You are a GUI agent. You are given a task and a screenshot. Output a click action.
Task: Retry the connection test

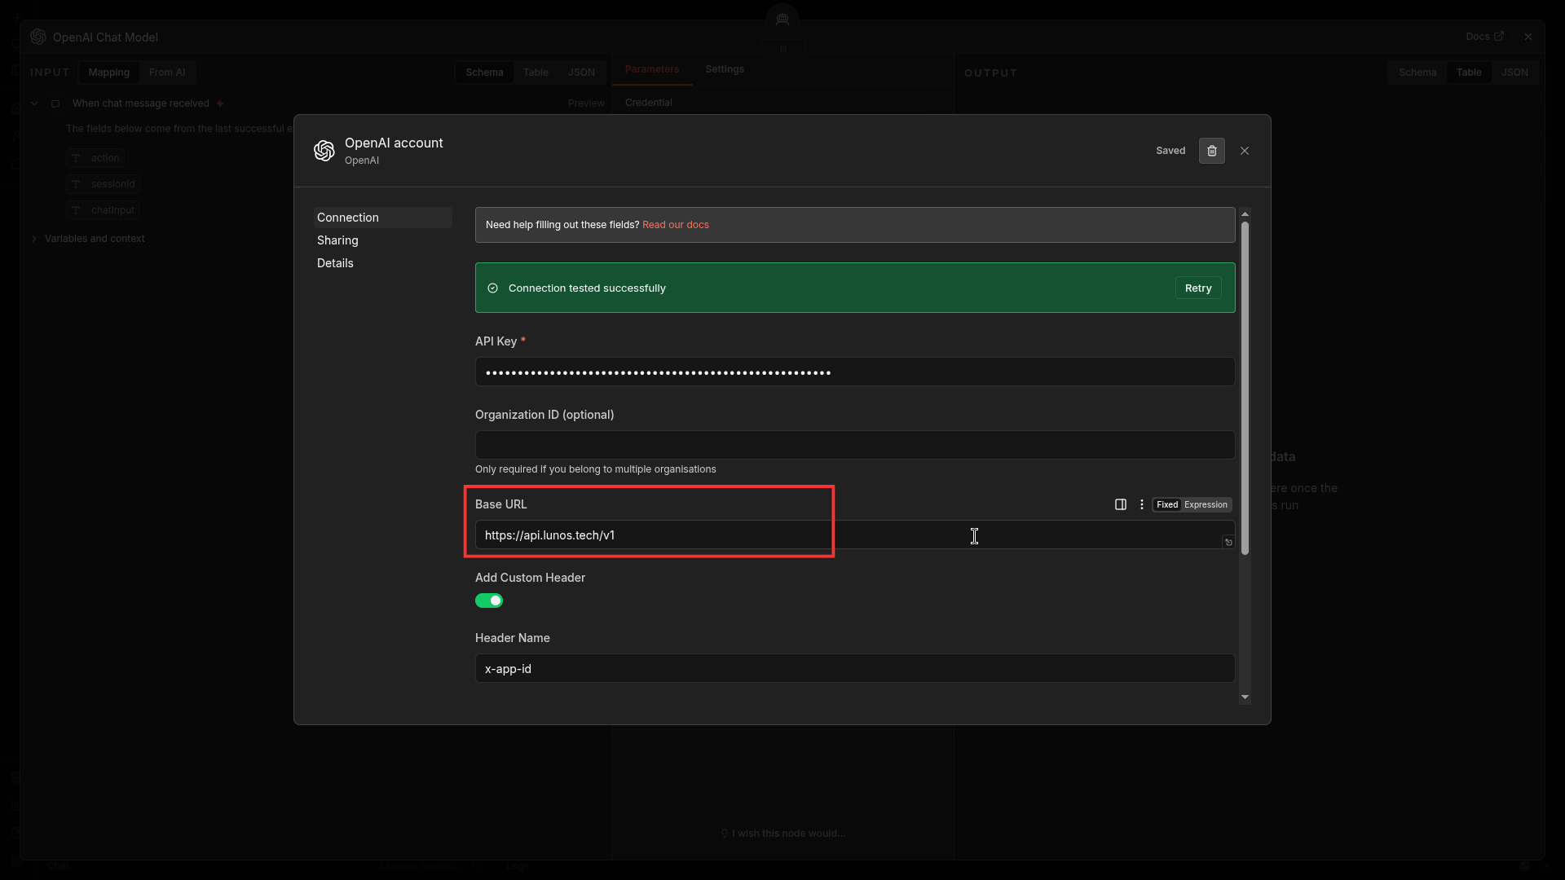[1198, 288]
